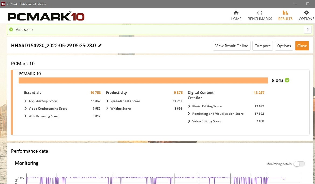Image resolution: width=315 pixels, height=184 pixels.
Task: Click the result Options button
Action: click(284, 46)
